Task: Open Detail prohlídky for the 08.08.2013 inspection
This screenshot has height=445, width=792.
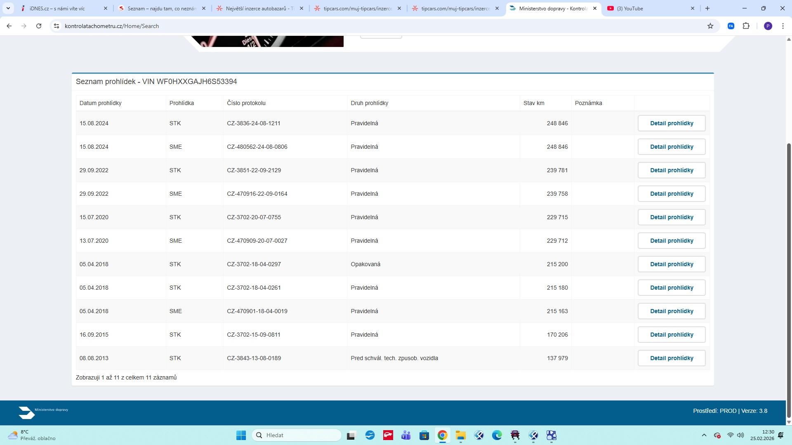Action: 671,358
